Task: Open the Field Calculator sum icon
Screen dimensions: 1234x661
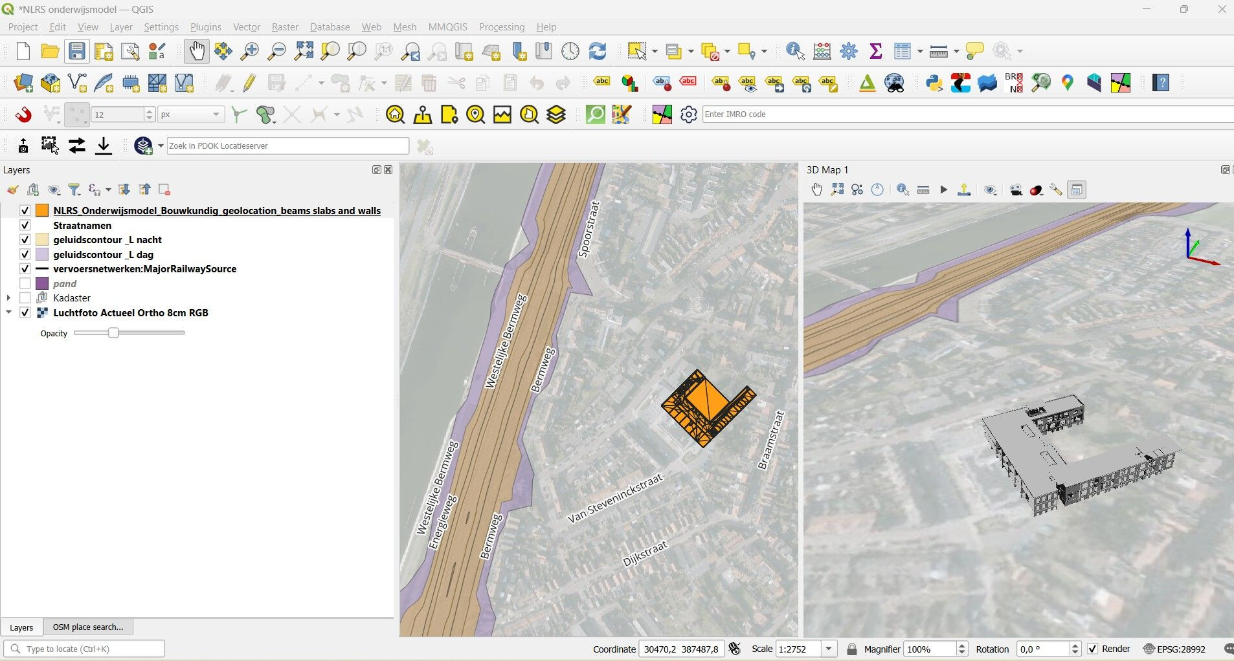Action: (876, 51)
